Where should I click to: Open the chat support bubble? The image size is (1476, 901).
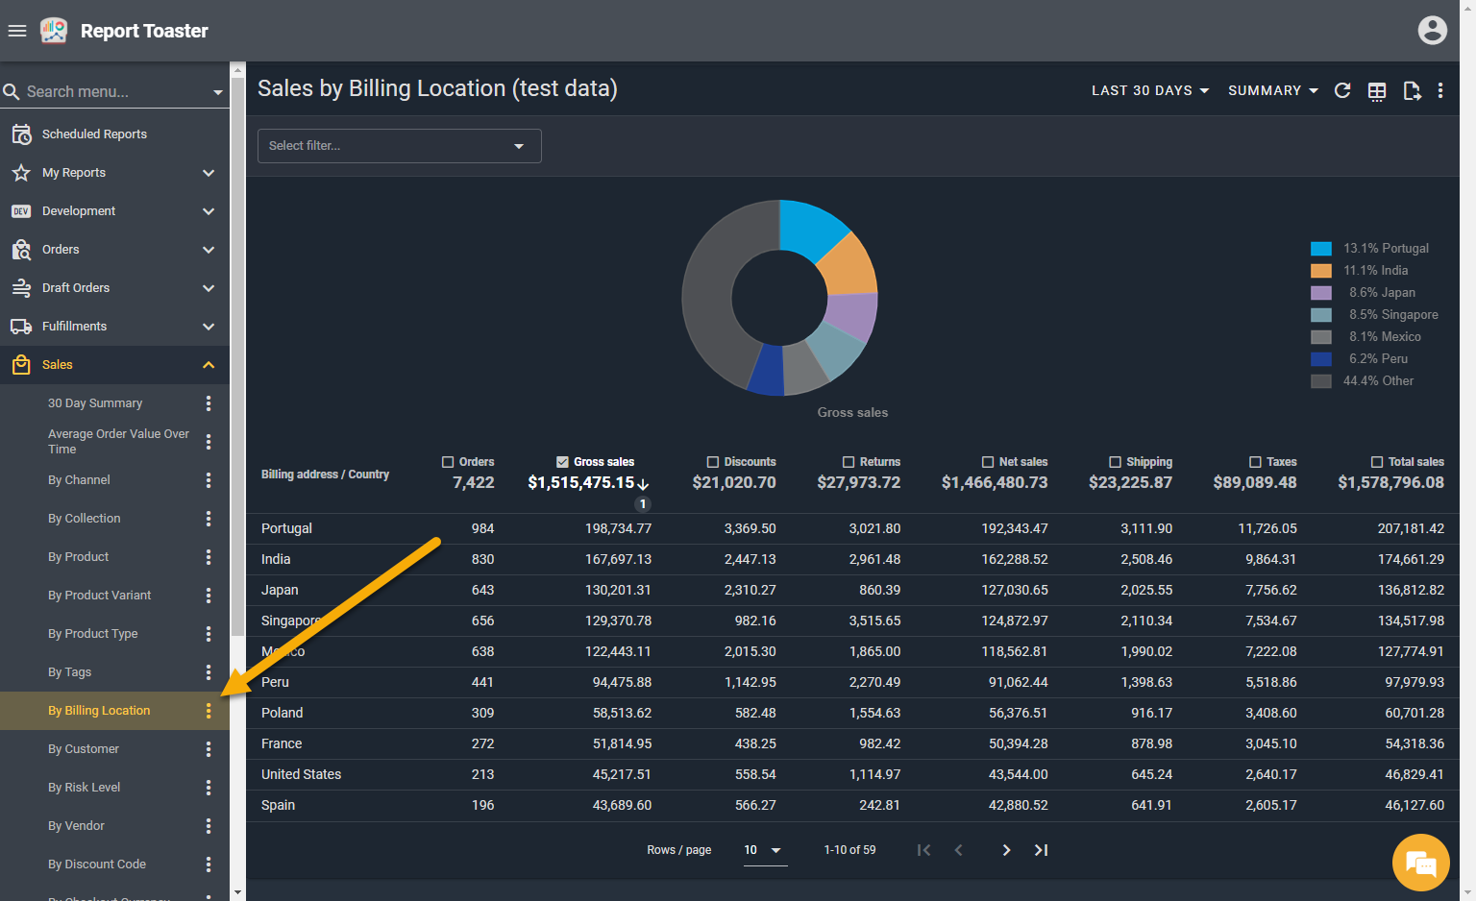[x=1420, y=863]
